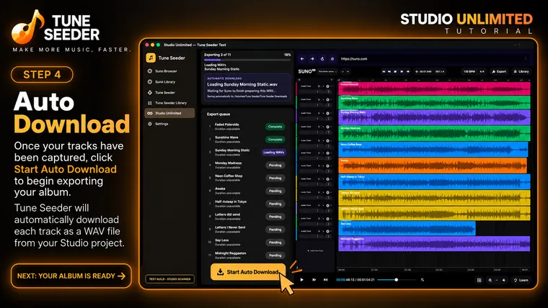The width and height of the screenshot is (548, 308).
Task: Click the icon right of reload
Action: (x=332, y=59)
